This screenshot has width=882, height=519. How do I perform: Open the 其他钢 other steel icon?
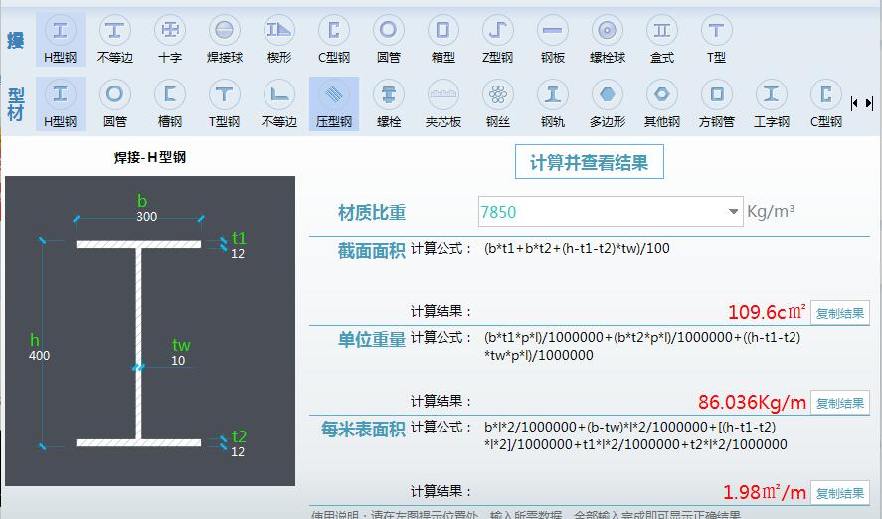(662, 104)
